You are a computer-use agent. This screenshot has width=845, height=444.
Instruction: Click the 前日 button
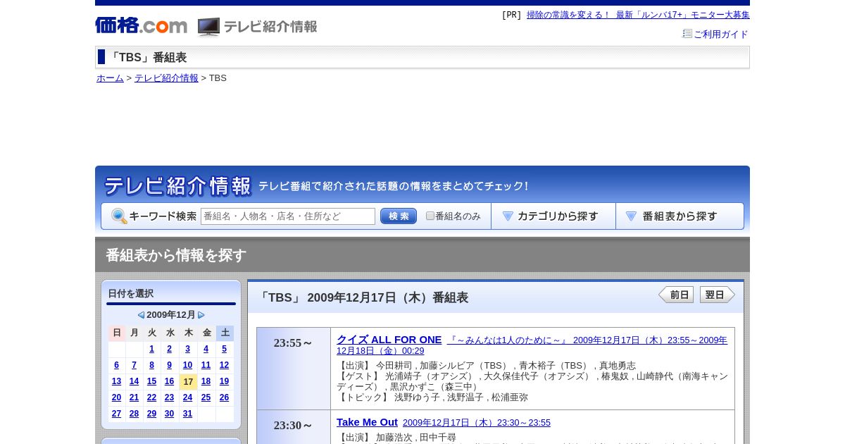(676, 295)
